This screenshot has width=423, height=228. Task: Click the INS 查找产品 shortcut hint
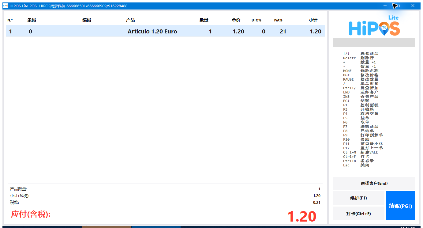[x=361, y=97]
